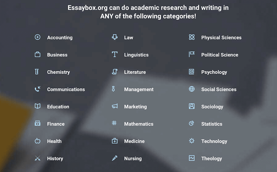Select the banknote icon beside Finance
This screenshot has height=172, width=277.
(x=37, y=123)
